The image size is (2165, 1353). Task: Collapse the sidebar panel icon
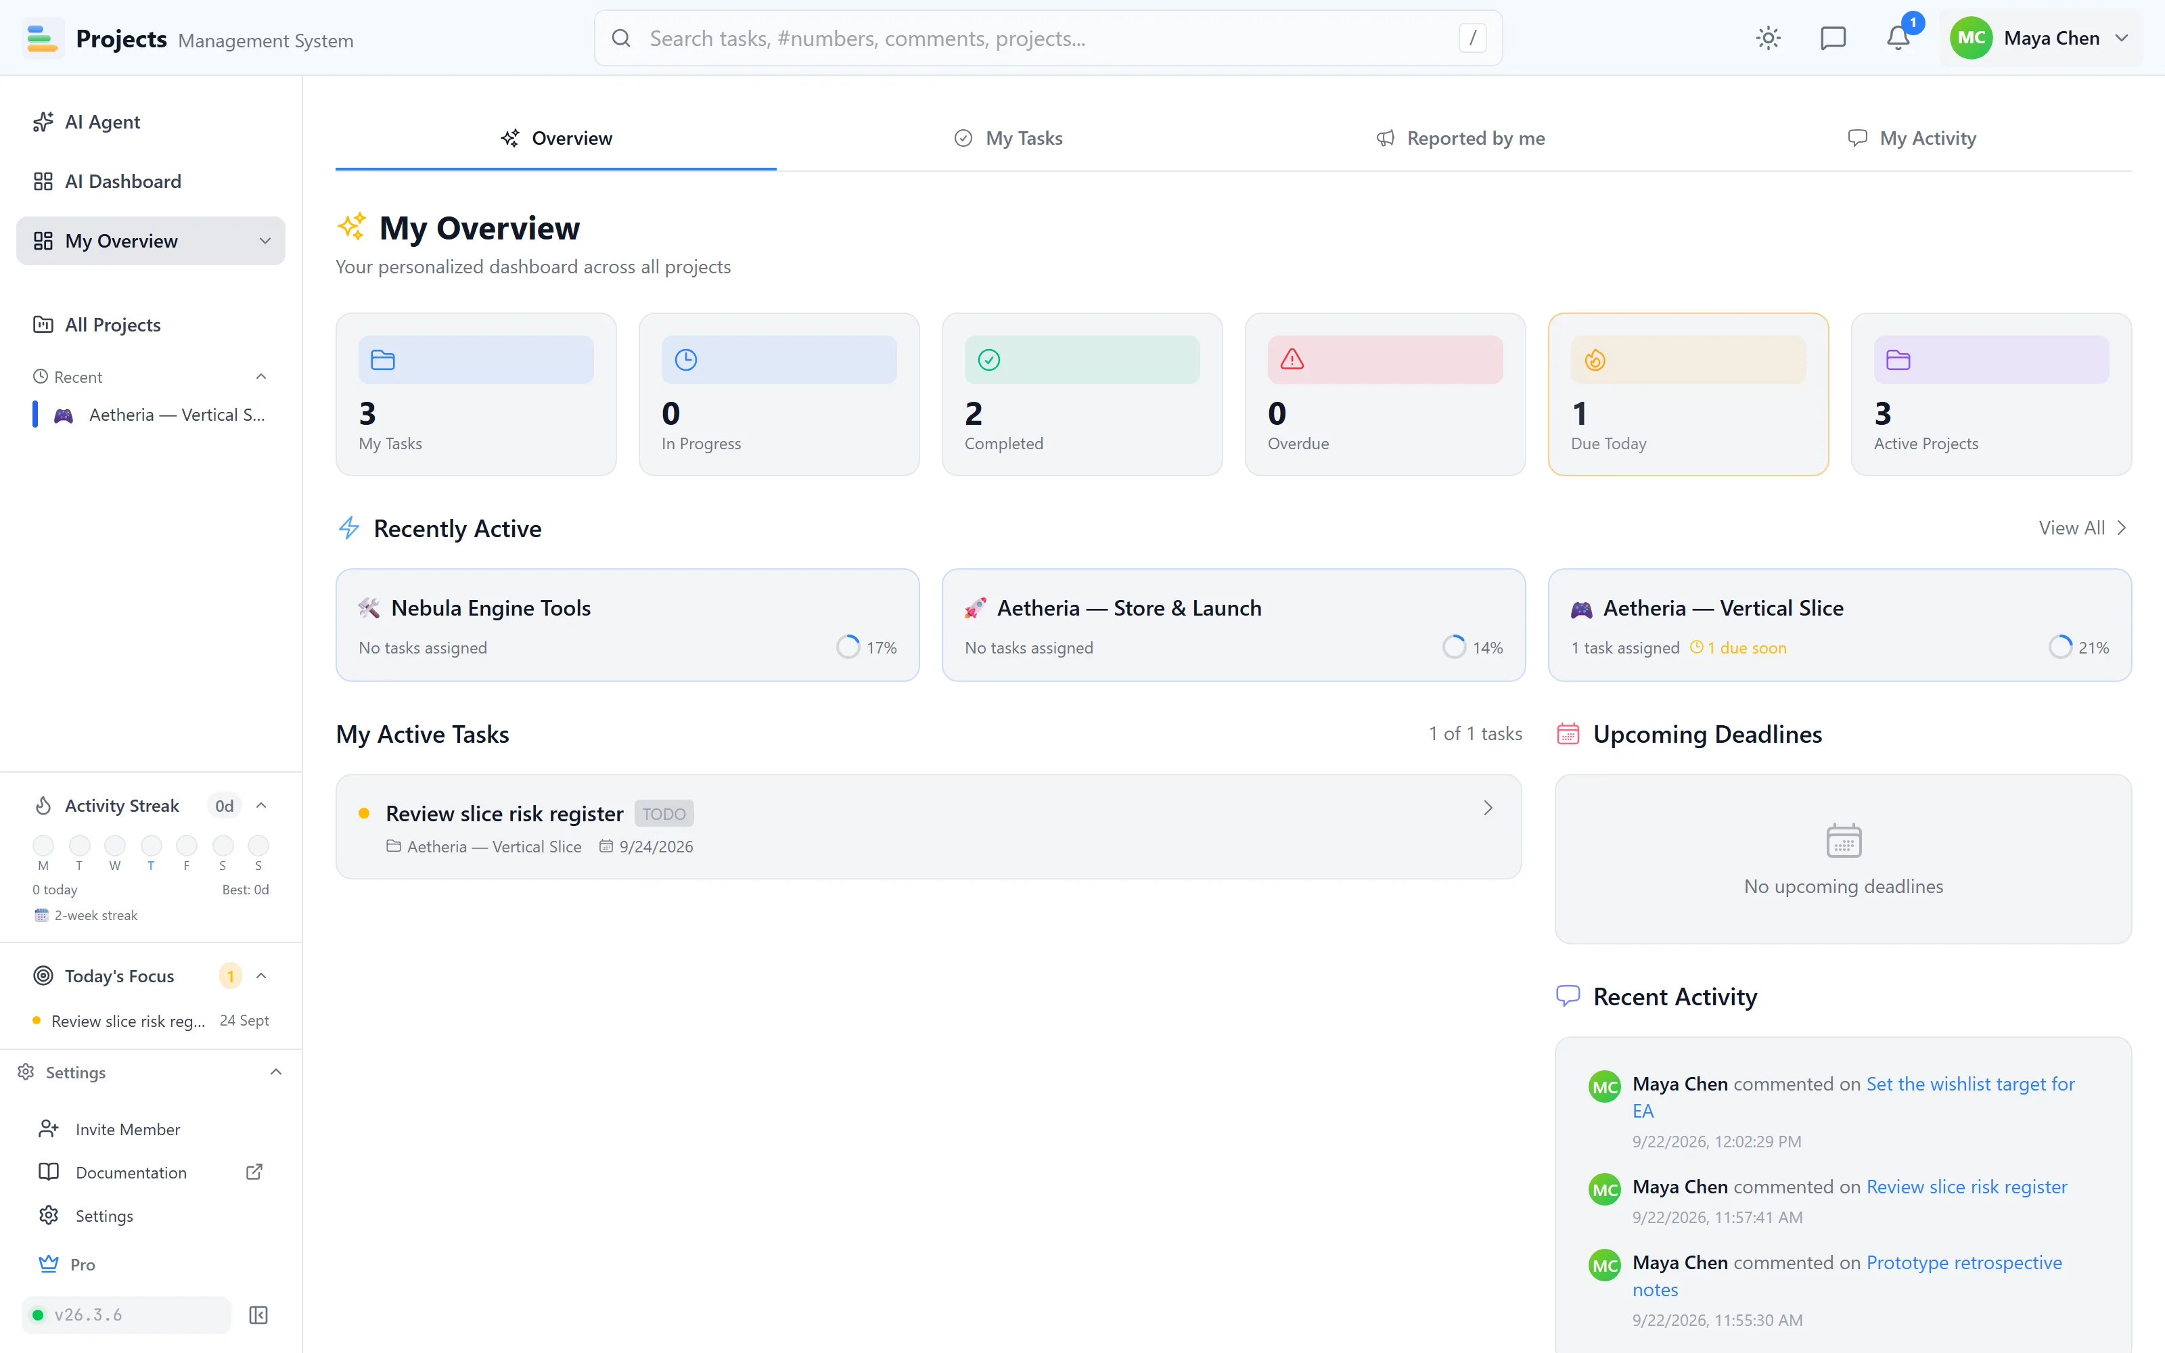coord(258,1314)
